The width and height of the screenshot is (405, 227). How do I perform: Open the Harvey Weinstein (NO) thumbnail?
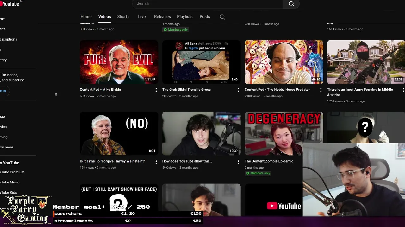[x=119, y=134]
